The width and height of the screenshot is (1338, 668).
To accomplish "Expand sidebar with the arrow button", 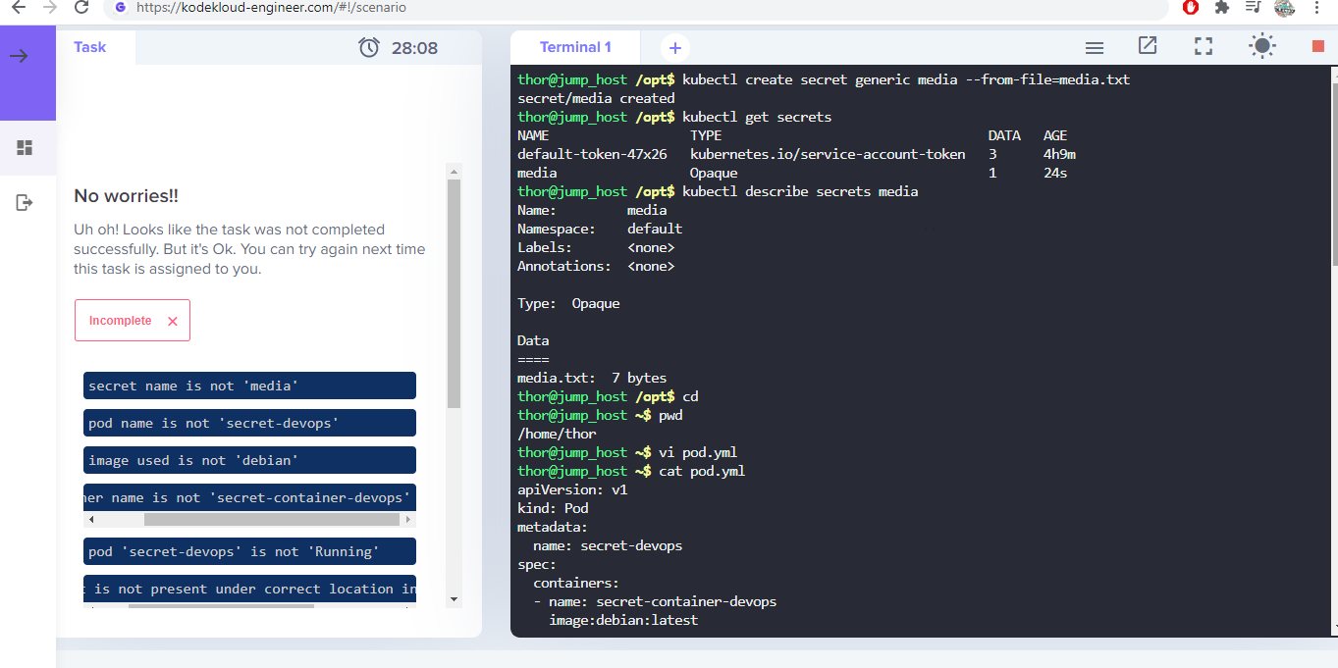I will coord(19,56).
